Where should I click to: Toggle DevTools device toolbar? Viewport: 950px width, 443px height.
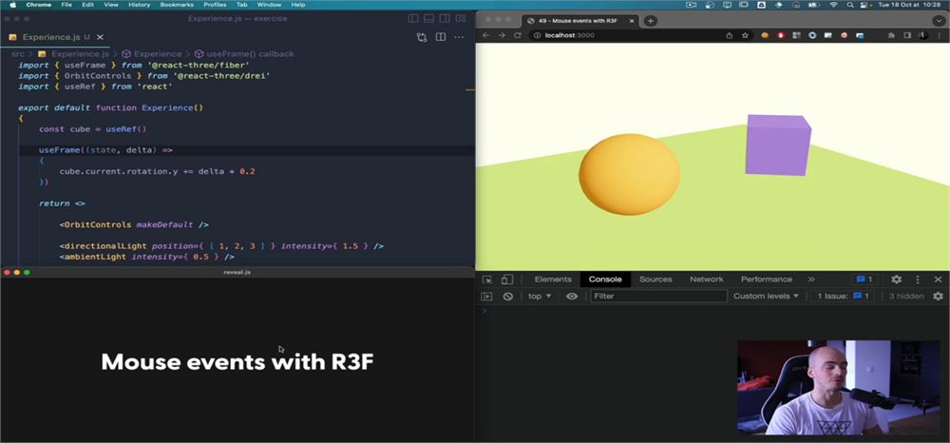click(507, 279)
